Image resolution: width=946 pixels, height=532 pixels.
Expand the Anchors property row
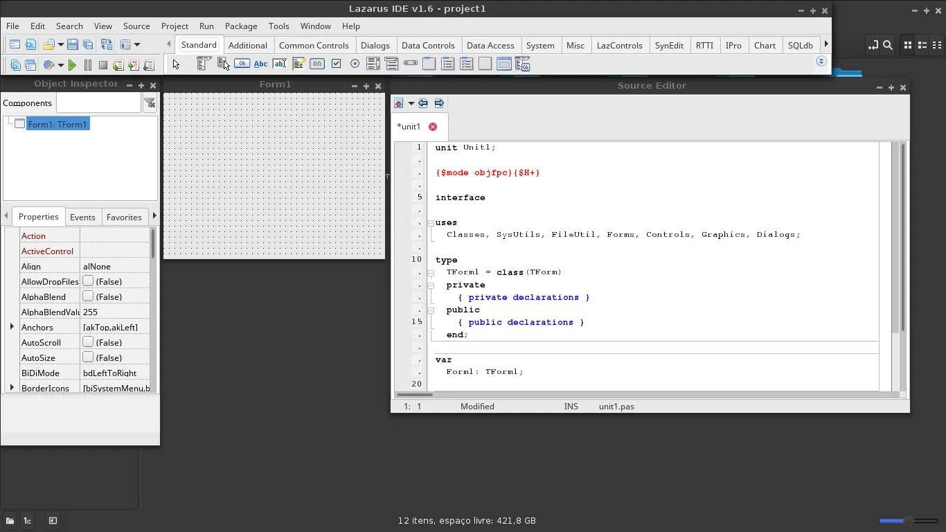pyautogui.click(x=12, y=327)
